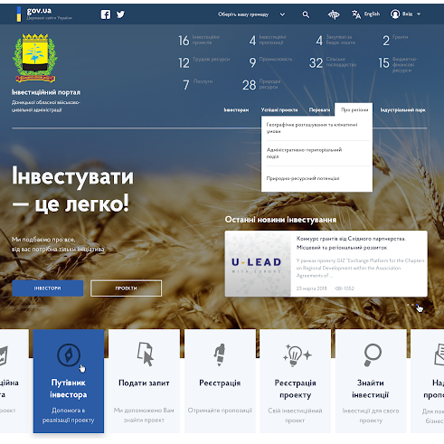444x444 pixels.
Task: Open the 9 Промисловість counter
Action: click(270, 62)
